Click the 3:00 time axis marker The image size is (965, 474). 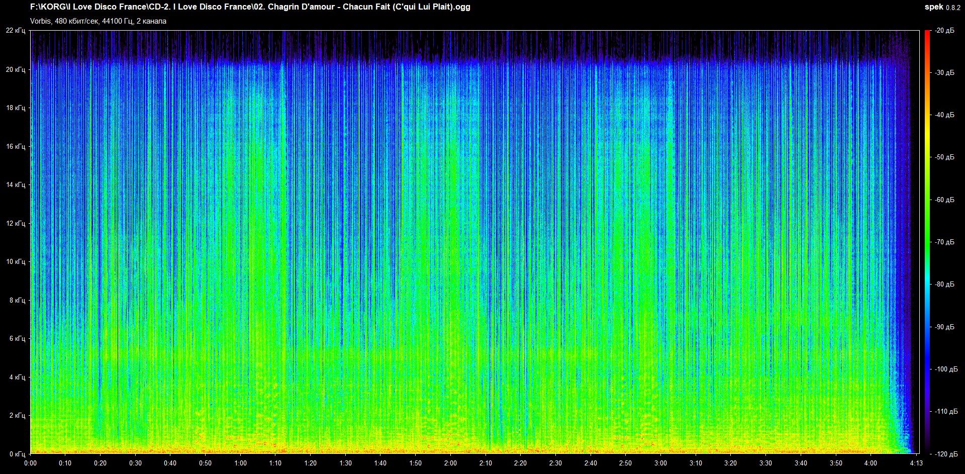[x=660, y=463]
